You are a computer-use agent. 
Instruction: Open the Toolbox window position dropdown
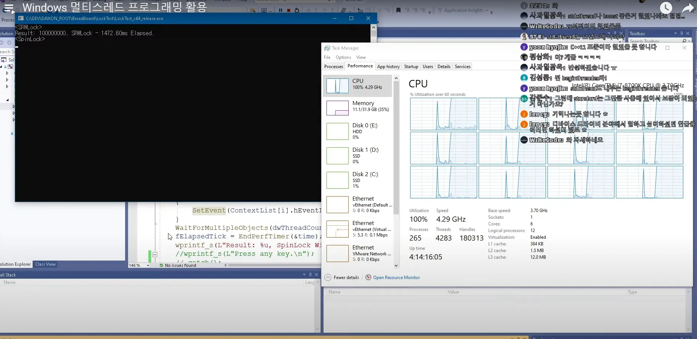[676, 33]
